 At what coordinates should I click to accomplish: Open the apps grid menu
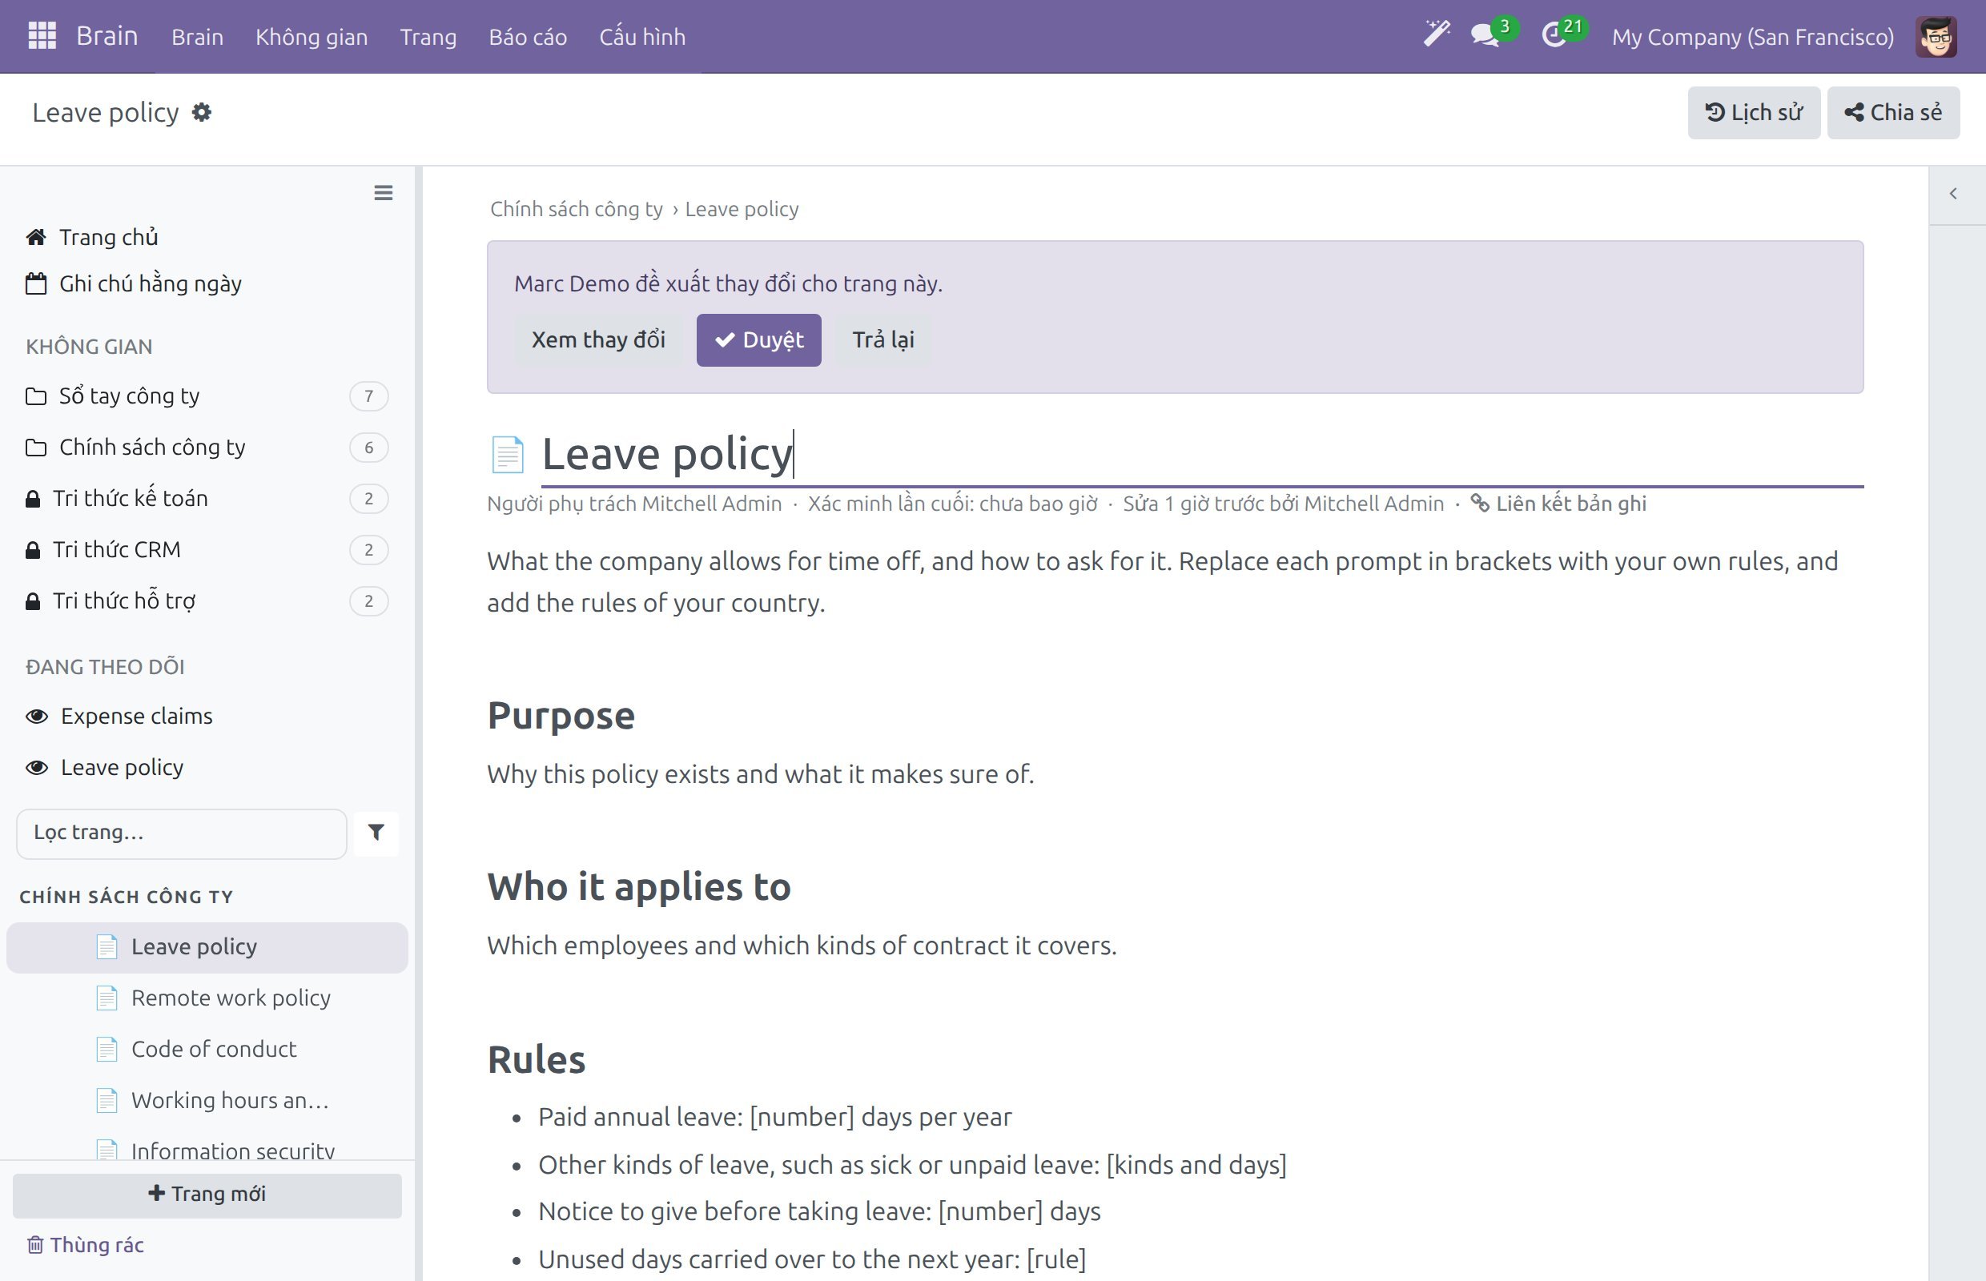coord(42,36)
